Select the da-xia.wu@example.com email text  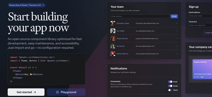pyautogui.click(x=145, y=46)
